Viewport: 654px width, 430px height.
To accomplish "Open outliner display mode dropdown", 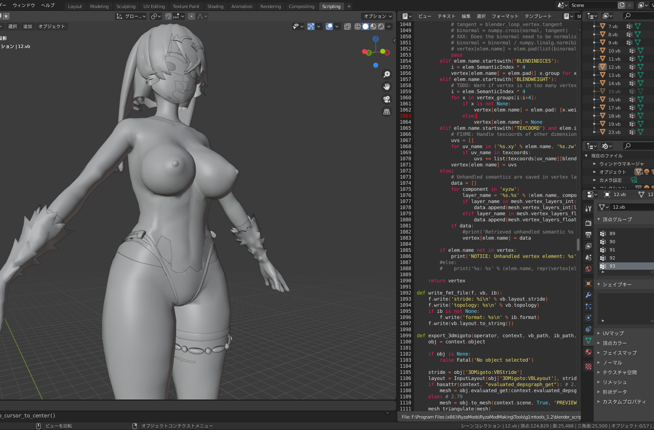I will 608,16.
